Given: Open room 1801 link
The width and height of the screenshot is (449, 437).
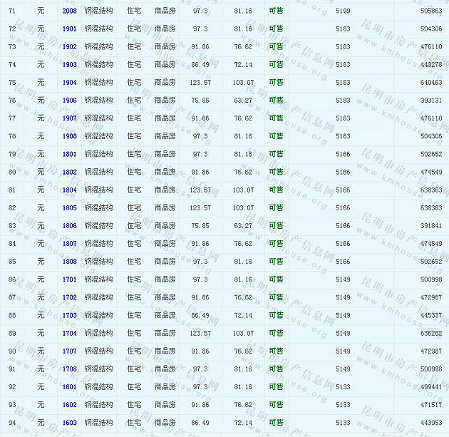Looking at the screenshot, I should (x=69, y=154).
